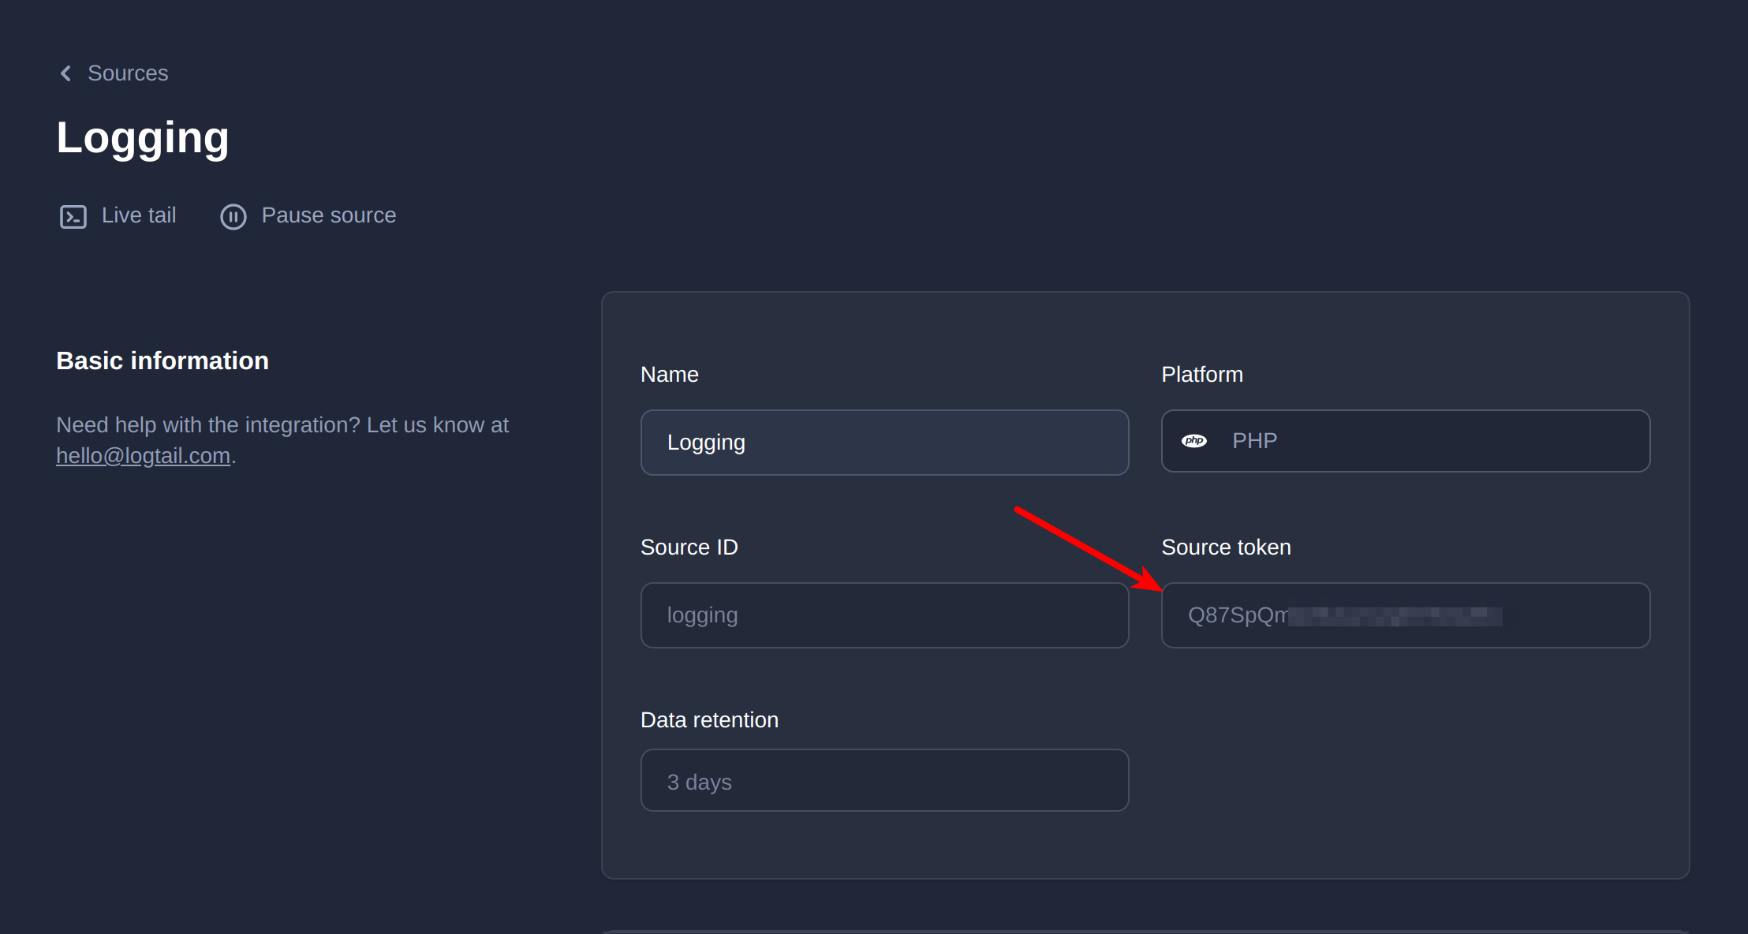Open the Data retention selector showing 3 days
Viewport: 1748px width, 934px height.
coord(883,780)
